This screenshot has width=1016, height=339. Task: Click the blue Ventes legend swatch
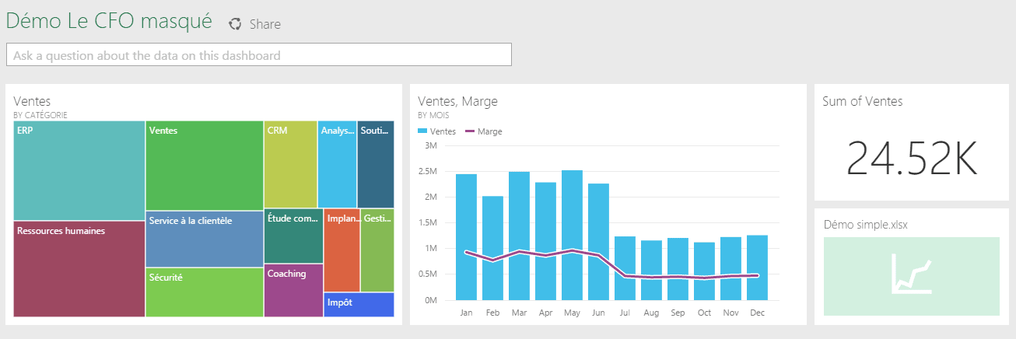point(423,131)
